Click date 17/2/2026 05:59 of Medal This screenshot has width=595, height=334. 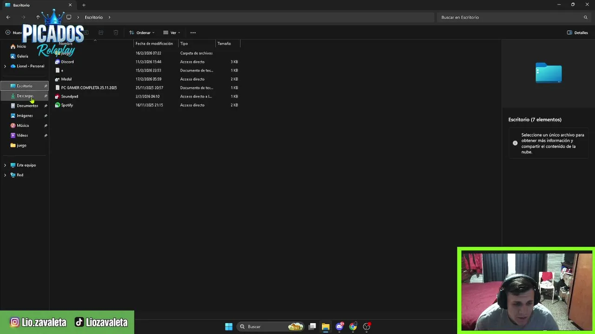click(148, 79)
